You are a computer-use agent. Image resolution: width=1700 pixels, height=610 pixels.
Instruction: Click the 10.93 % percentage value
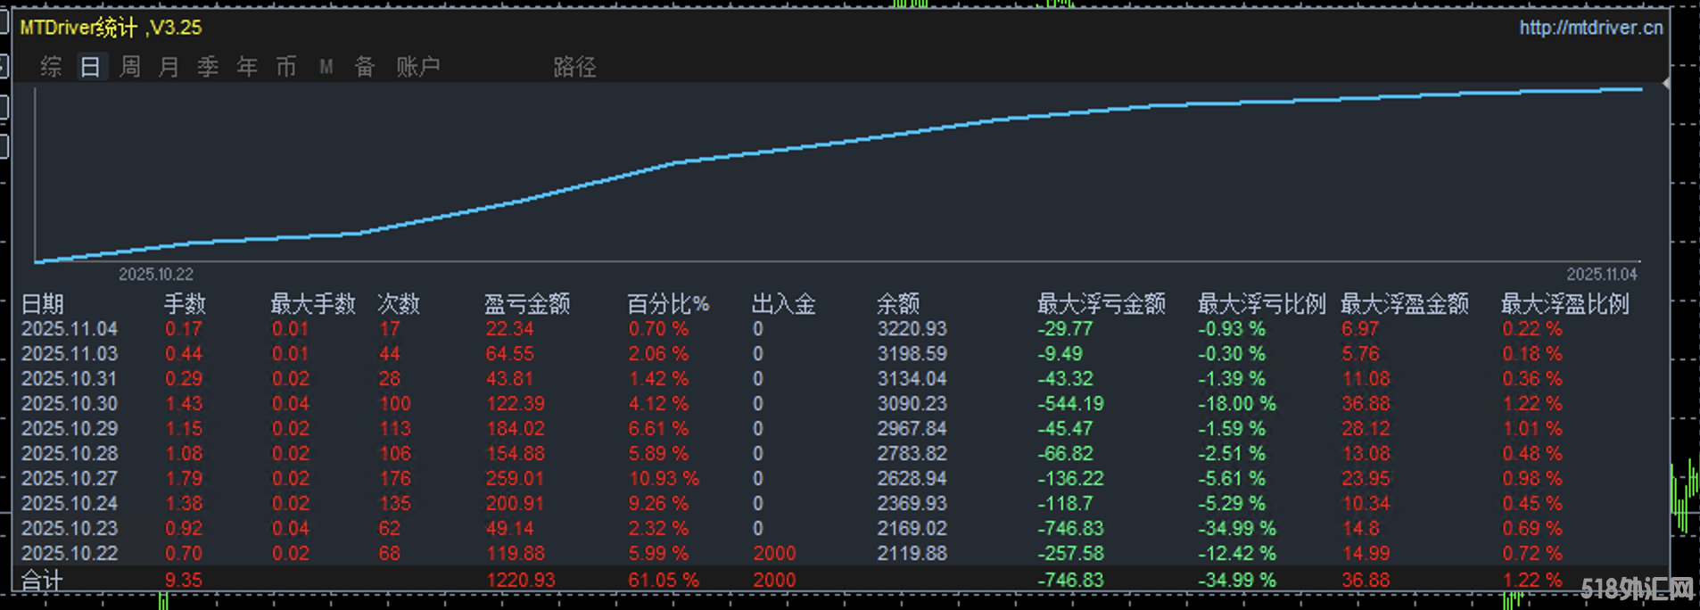tap(664, 479)
